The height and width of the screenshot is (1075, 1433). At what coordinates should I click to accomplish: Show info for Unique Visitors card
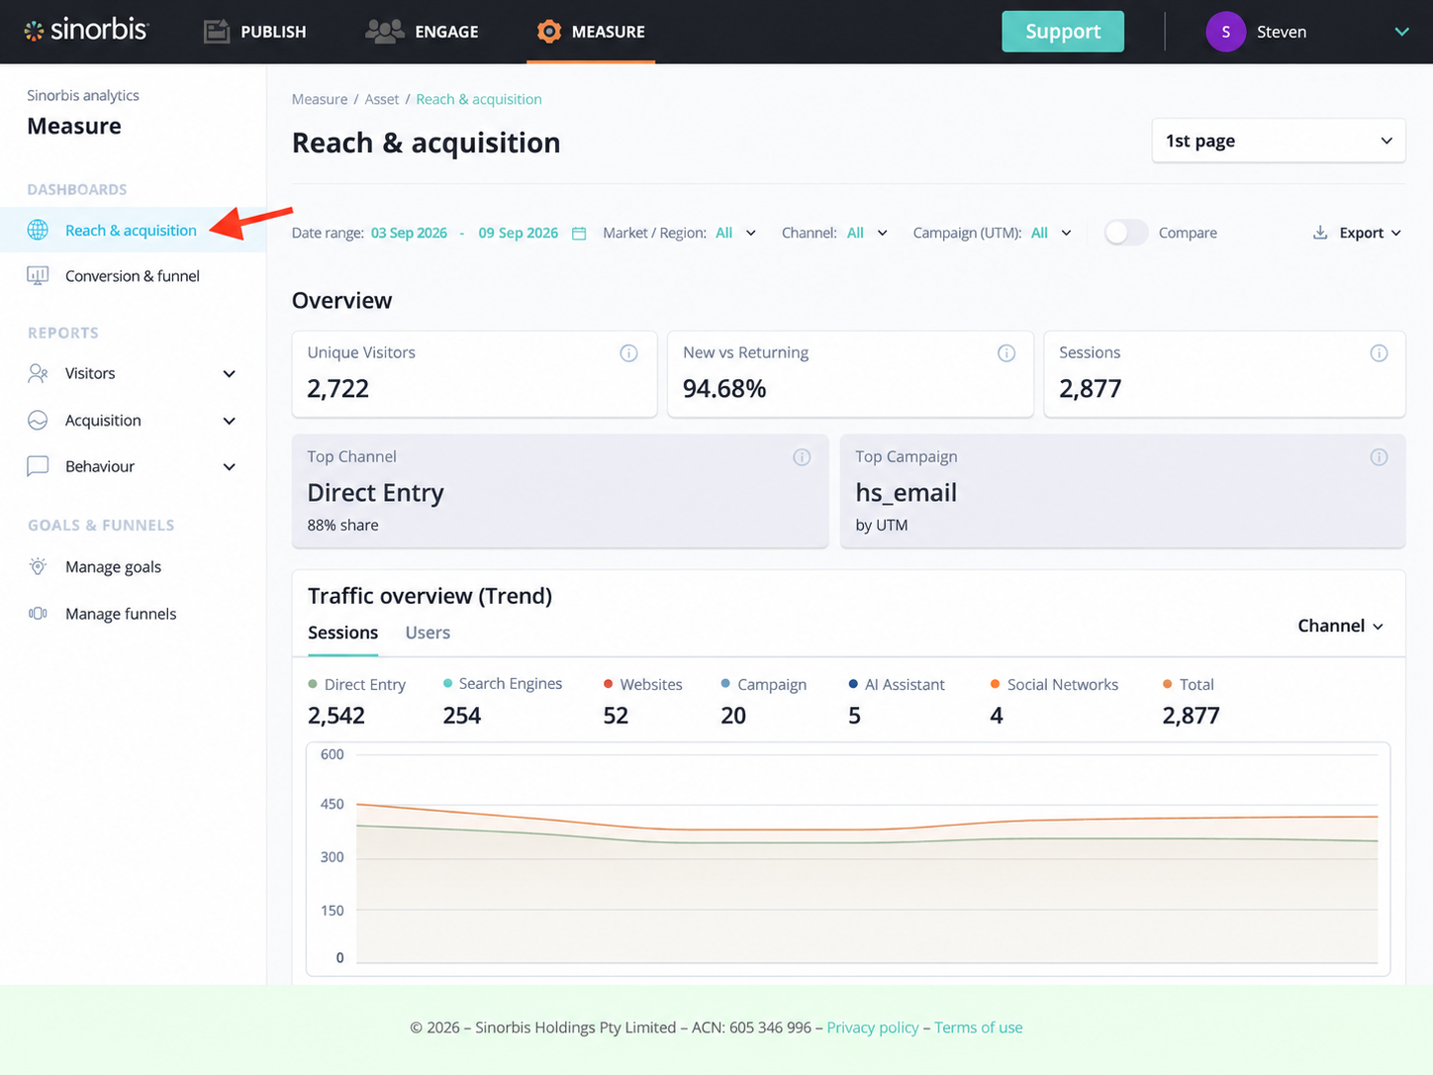(628, 353)
